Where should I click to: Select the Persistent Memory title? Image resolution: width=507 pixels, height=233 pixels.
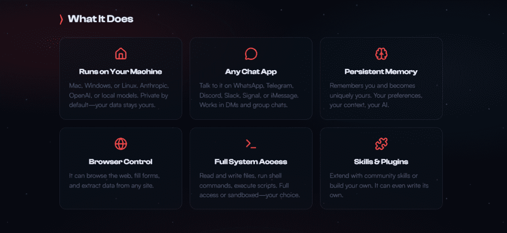(x=381, y=72)
